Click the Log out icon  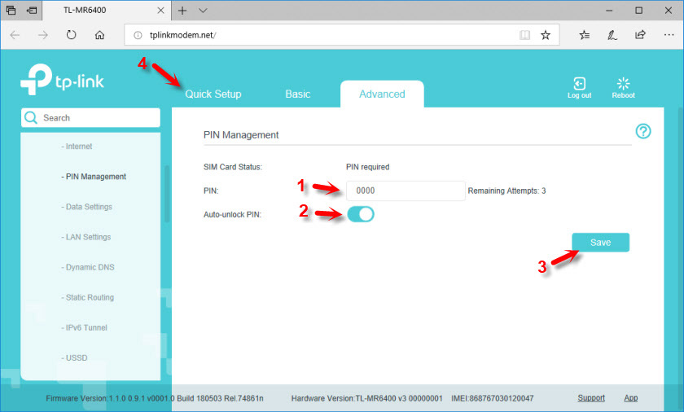point(579,84)
